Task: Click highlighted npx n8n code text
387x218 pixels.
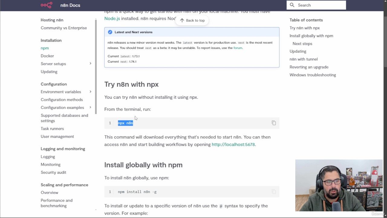Action: pyautogui.click(x=125, y=123)
